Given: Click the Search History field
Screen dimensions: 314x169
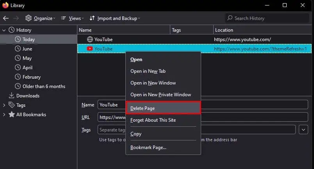Looking at the screenshot, I should point(267,18).
